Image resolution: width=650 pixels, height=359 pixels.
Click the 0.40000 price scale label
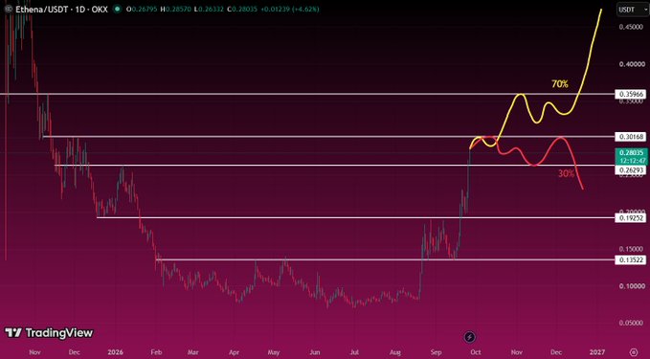click(632, 64)
